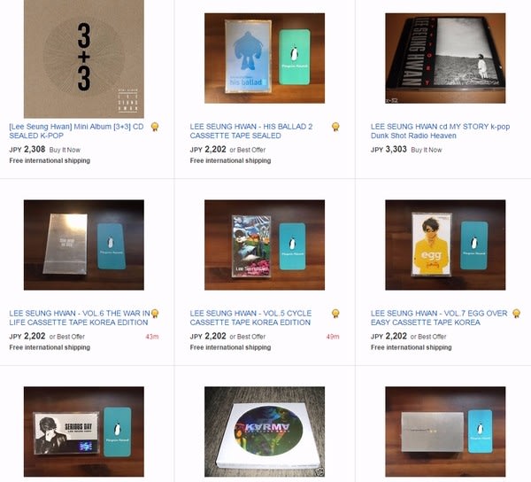Screen dimensions: 531x482
Task: Click top-rated badge beside His Ballad 2 listing
Action: tap(335, 127)
